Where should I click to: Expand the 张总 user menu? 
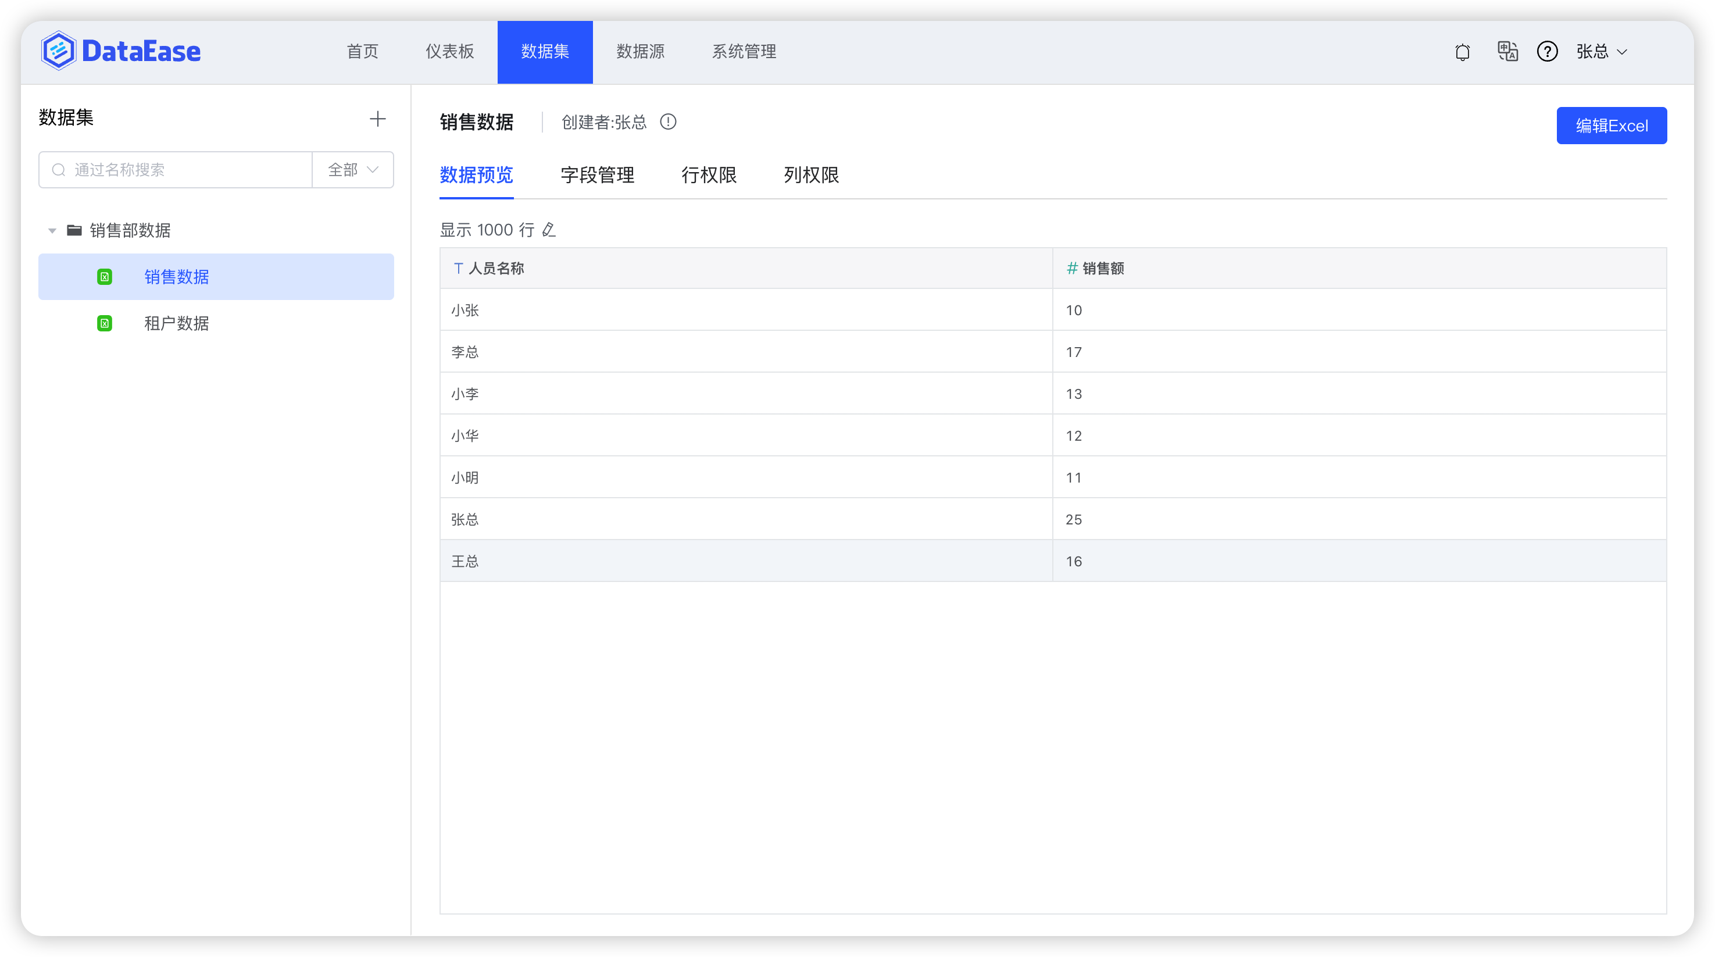click(1601, 51)
